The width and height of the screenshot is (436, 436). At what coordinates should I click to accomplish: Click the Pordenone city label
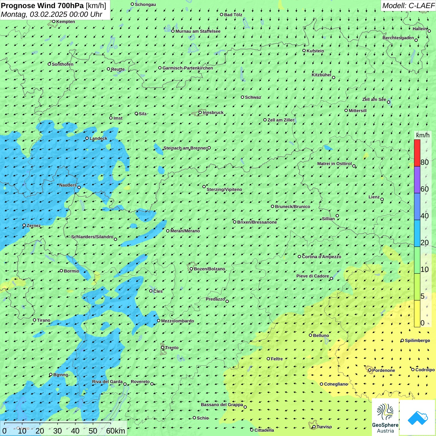384,370
